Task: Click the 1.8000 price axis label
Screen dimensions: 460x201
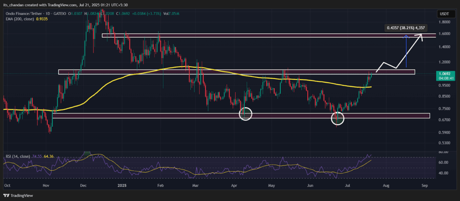Action: [443, 22]
